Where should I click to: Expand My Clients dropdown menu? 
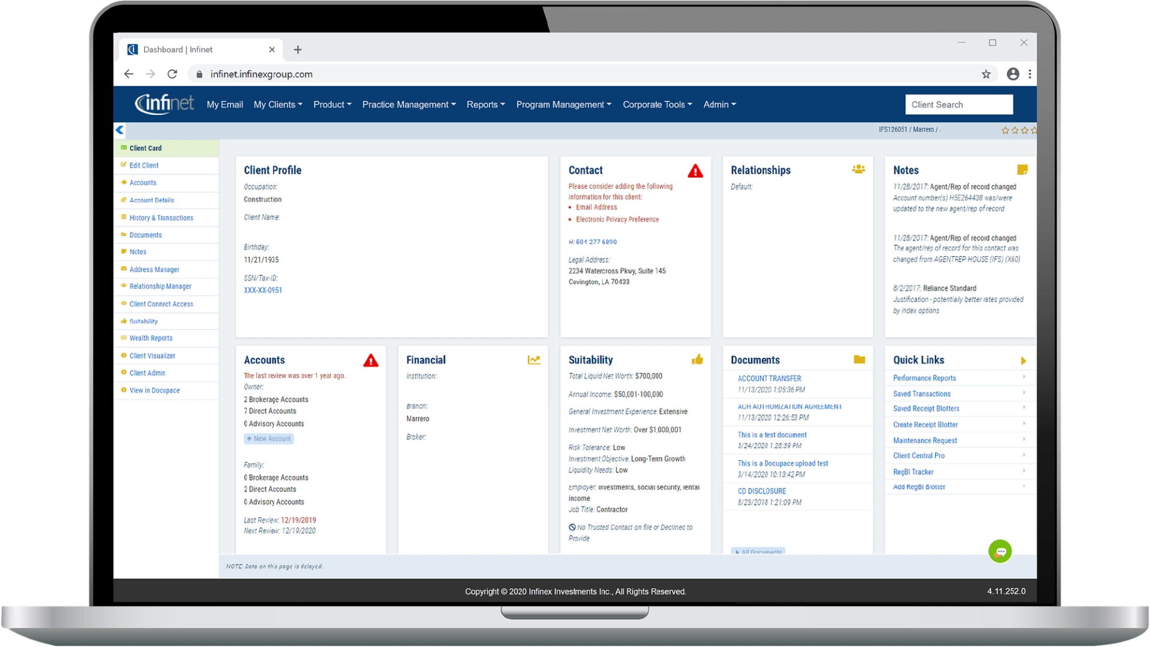(x=278, y=104)
